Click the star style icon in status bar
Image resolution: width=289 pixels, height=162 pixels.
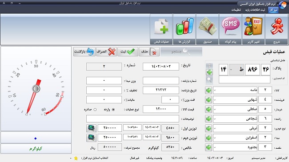(76, 158)
